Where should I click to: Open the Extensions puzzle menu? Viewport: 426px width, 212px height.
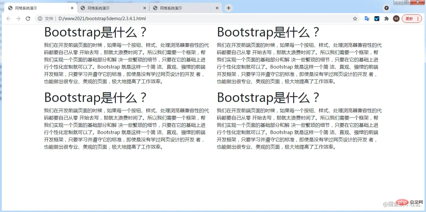[x=387, y=19]
